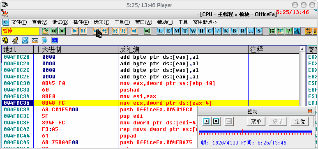Open the 文件(F) menu
Viewport: 318px width, 149px height.
pos(19,22)
